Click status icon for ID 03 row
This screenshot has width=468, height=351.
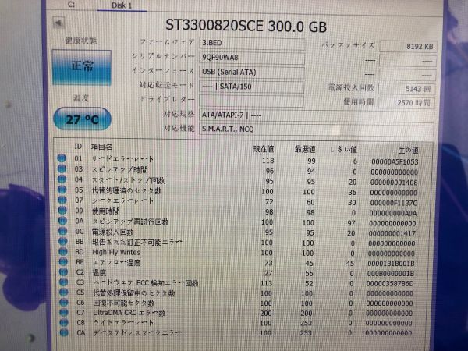tap(62, 168)
